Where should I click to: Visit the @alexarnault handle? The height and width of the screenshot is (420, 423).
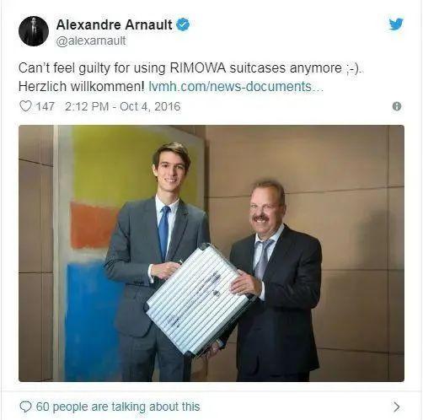(91, 41)
